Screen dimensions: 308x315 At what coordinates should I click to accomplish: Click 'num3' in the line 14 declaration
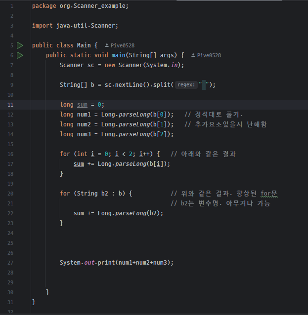(x=84, y=134)
